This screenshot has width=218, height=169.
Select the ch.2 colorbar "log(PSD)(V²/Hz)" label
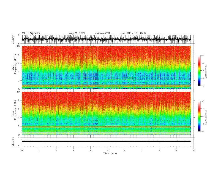206,117
